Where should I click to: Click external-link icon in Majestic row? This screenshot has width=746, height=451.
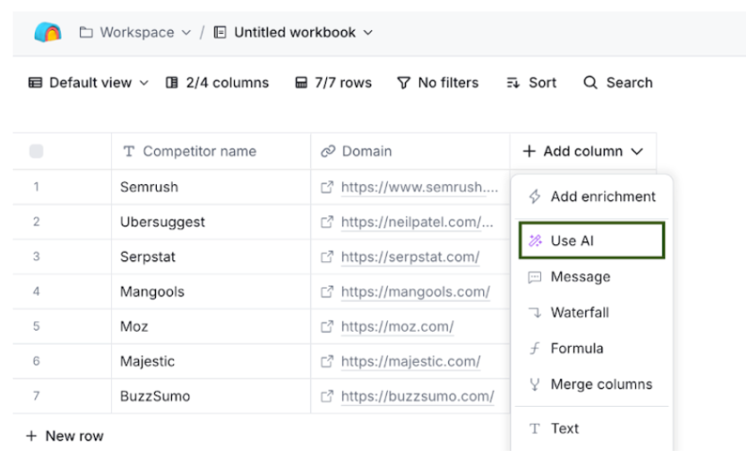tap(327, 362)
